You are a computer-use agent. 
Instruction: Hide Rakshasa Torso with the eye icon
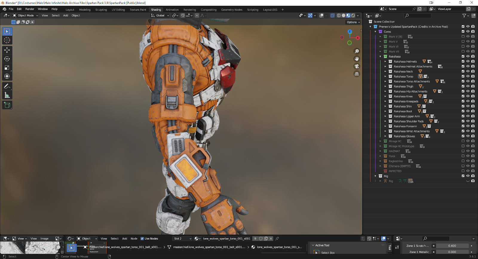468,76
